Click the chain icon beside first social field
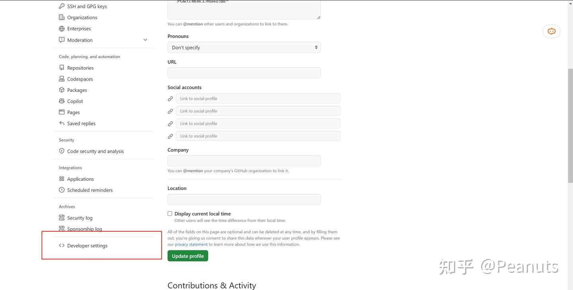 [170, 98]
